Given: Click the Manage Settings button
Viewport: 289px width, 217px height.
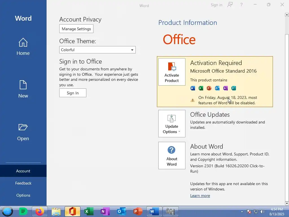Looking at the screenshot, I should [x=76, y=29].
